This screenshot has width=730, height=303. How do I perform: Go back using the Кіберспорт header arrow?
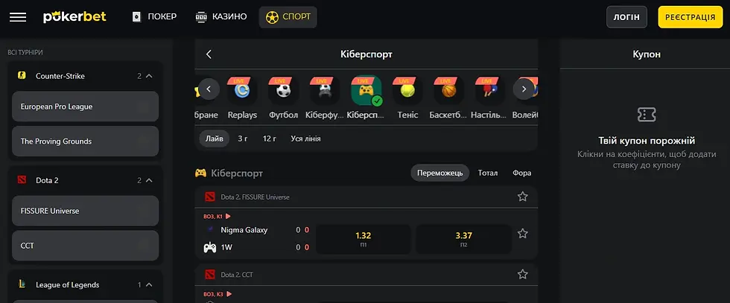tap(209, 54)
